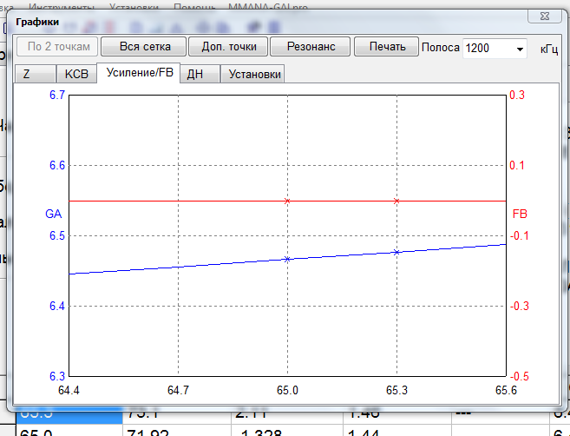This screenshot has height=436, width=570.
Task: Click the 65.6 frequency axis label
Action: 506,390
